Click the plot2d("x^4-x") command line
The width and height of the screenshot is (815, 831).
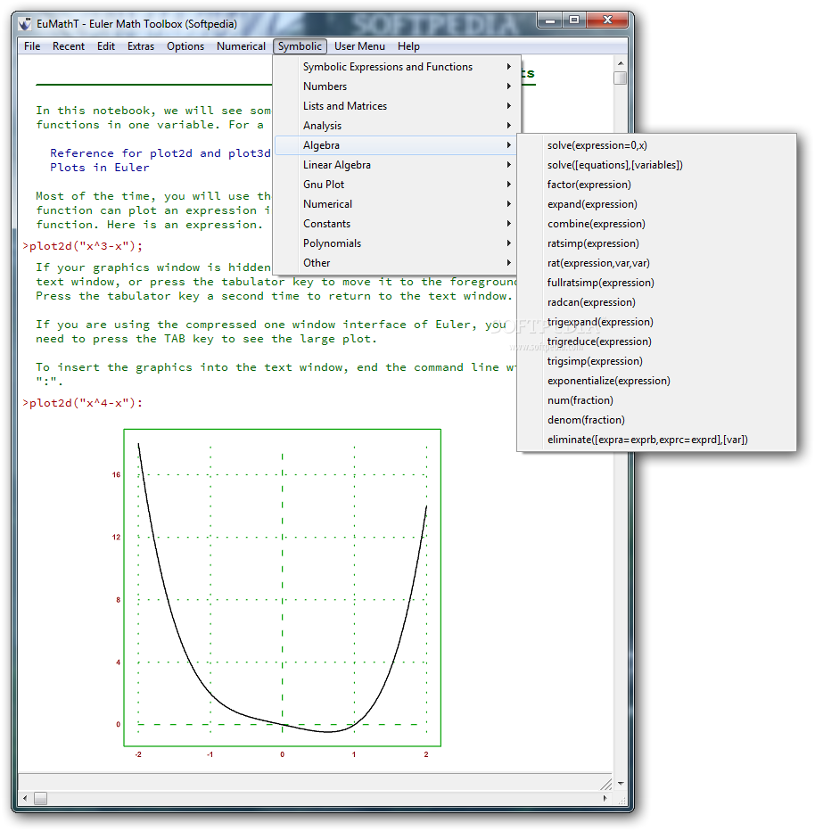[83, 403]
